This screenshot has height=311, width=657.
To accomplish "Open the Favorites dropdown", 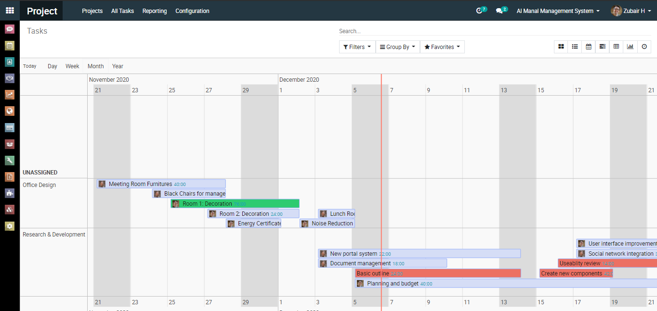I will [442, 47].
